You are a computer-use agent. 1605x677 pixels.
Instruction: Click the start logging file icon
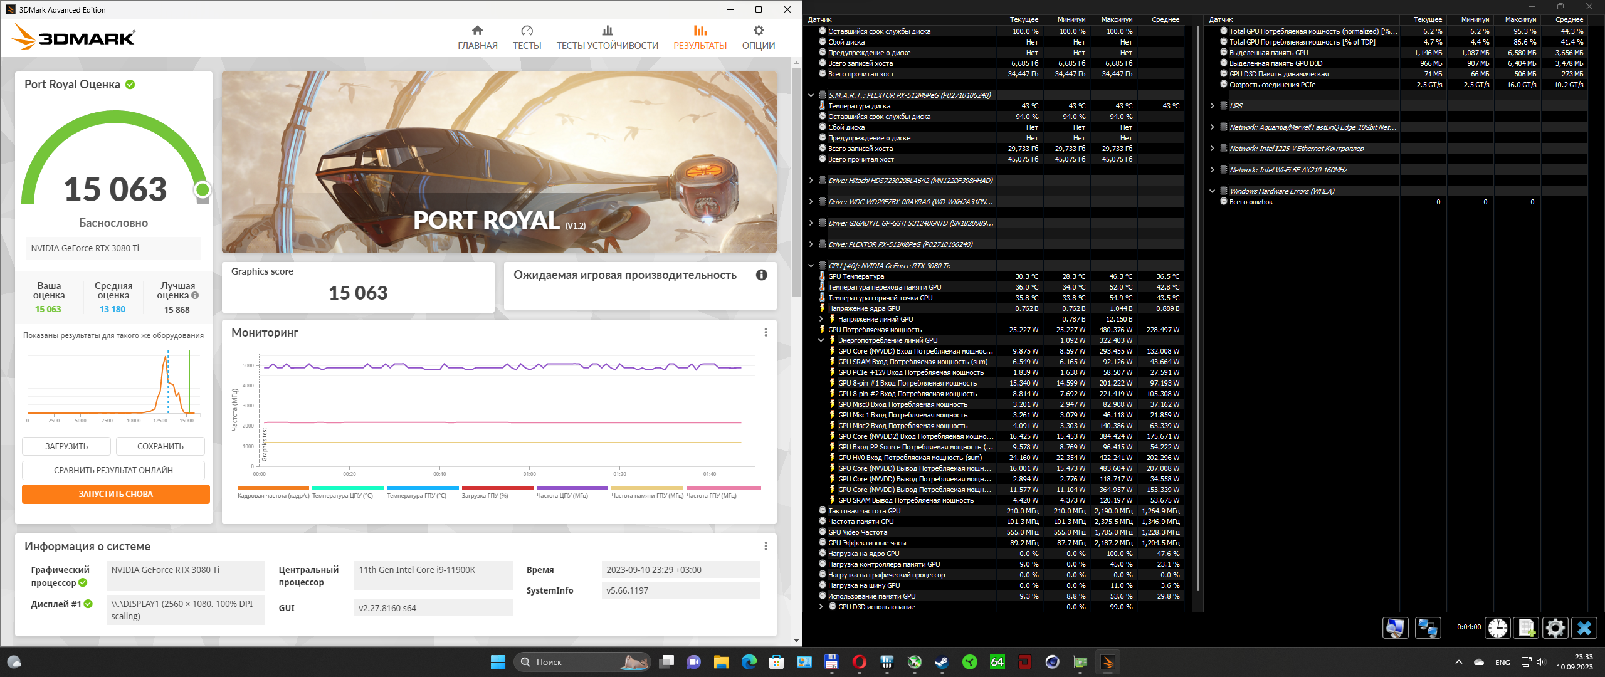[x=1526, y=627]
